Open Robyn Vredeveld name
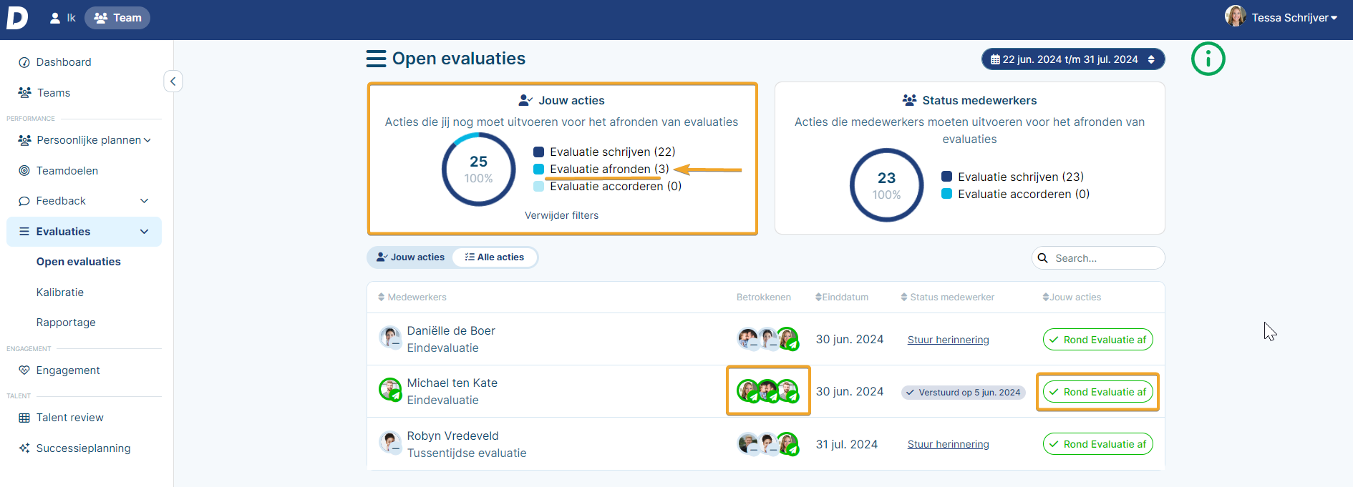The image size is (1353, 487). click(452, 436)
